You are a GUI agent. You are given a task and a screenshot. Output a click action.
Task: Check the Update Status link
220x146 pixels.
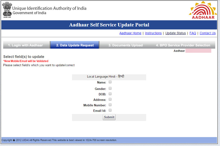pyautogui.click(x=176, y=33)
